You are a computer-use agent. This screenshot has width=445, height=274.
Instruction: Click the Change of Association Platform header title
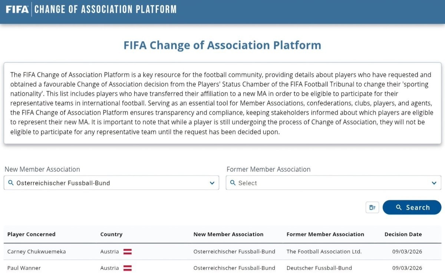pyautogui.click(x=106, y=10)
